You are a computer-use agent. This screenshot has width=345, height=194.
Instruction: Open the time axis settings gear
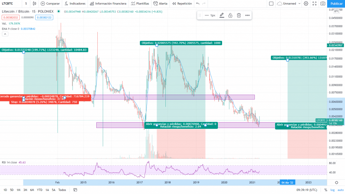point(337,183)
